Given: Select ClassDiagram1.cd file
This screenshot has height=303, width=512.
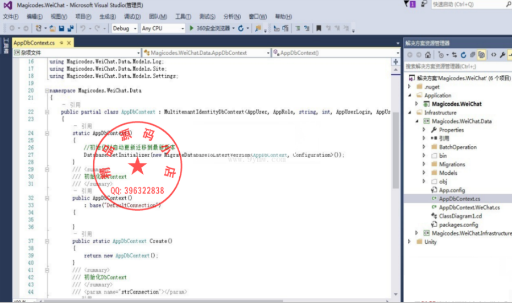Looking at the screenshot, I should 460,216.
